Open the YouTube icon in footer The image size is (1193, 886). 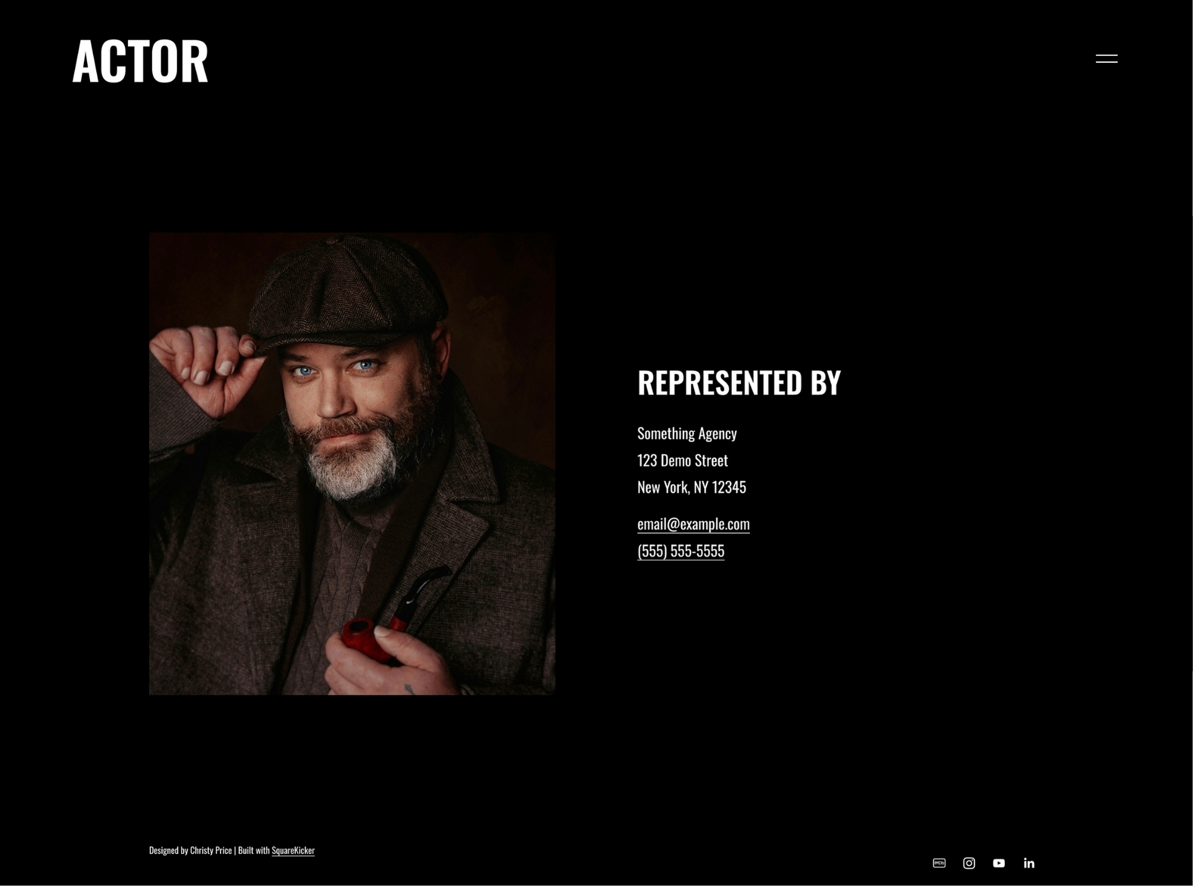(999, 863)
